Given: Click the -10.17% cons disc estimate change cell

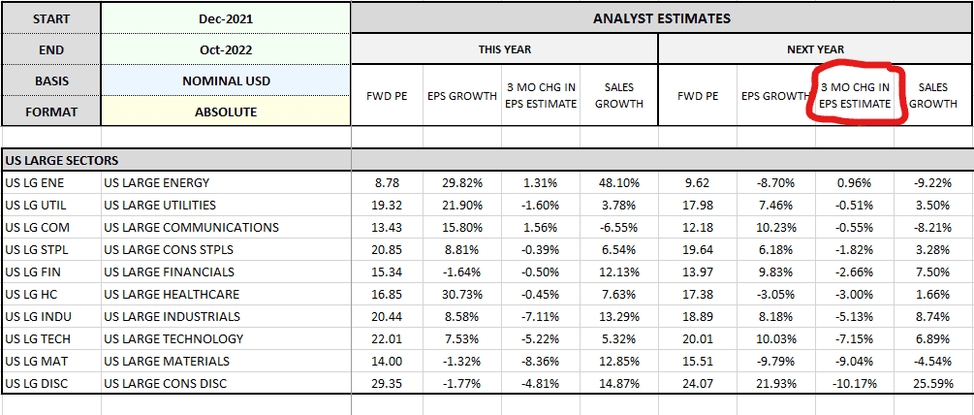Looking at the screenshot, I should 854,383.
